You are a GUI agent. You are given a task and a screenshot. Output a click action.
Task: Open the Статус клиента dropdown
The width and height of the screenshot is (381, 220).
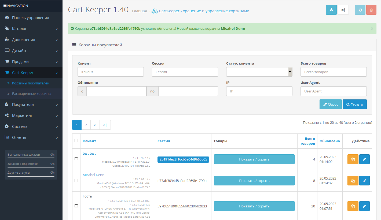click(259, 72)
